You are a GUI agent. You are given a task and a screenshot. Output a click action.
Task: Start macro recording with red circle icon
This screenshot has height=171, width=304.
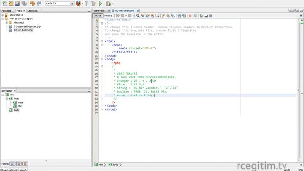tap(190, 16)
